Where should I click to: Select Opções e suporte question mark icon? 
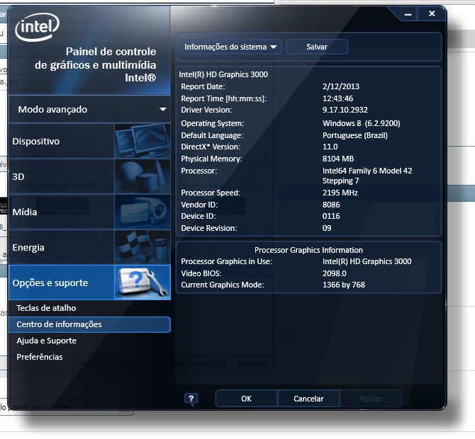coord(142,283)
